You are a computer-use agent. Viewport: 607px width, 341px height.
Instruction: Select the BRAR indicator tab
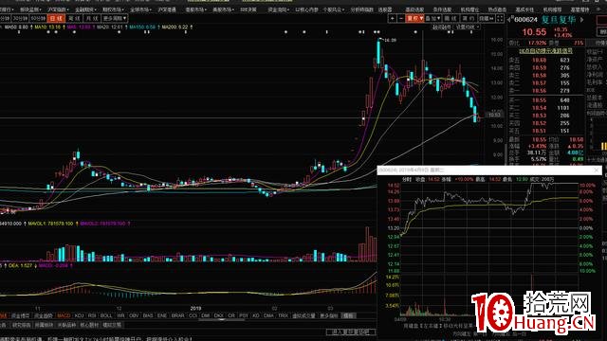pos(177,315)
